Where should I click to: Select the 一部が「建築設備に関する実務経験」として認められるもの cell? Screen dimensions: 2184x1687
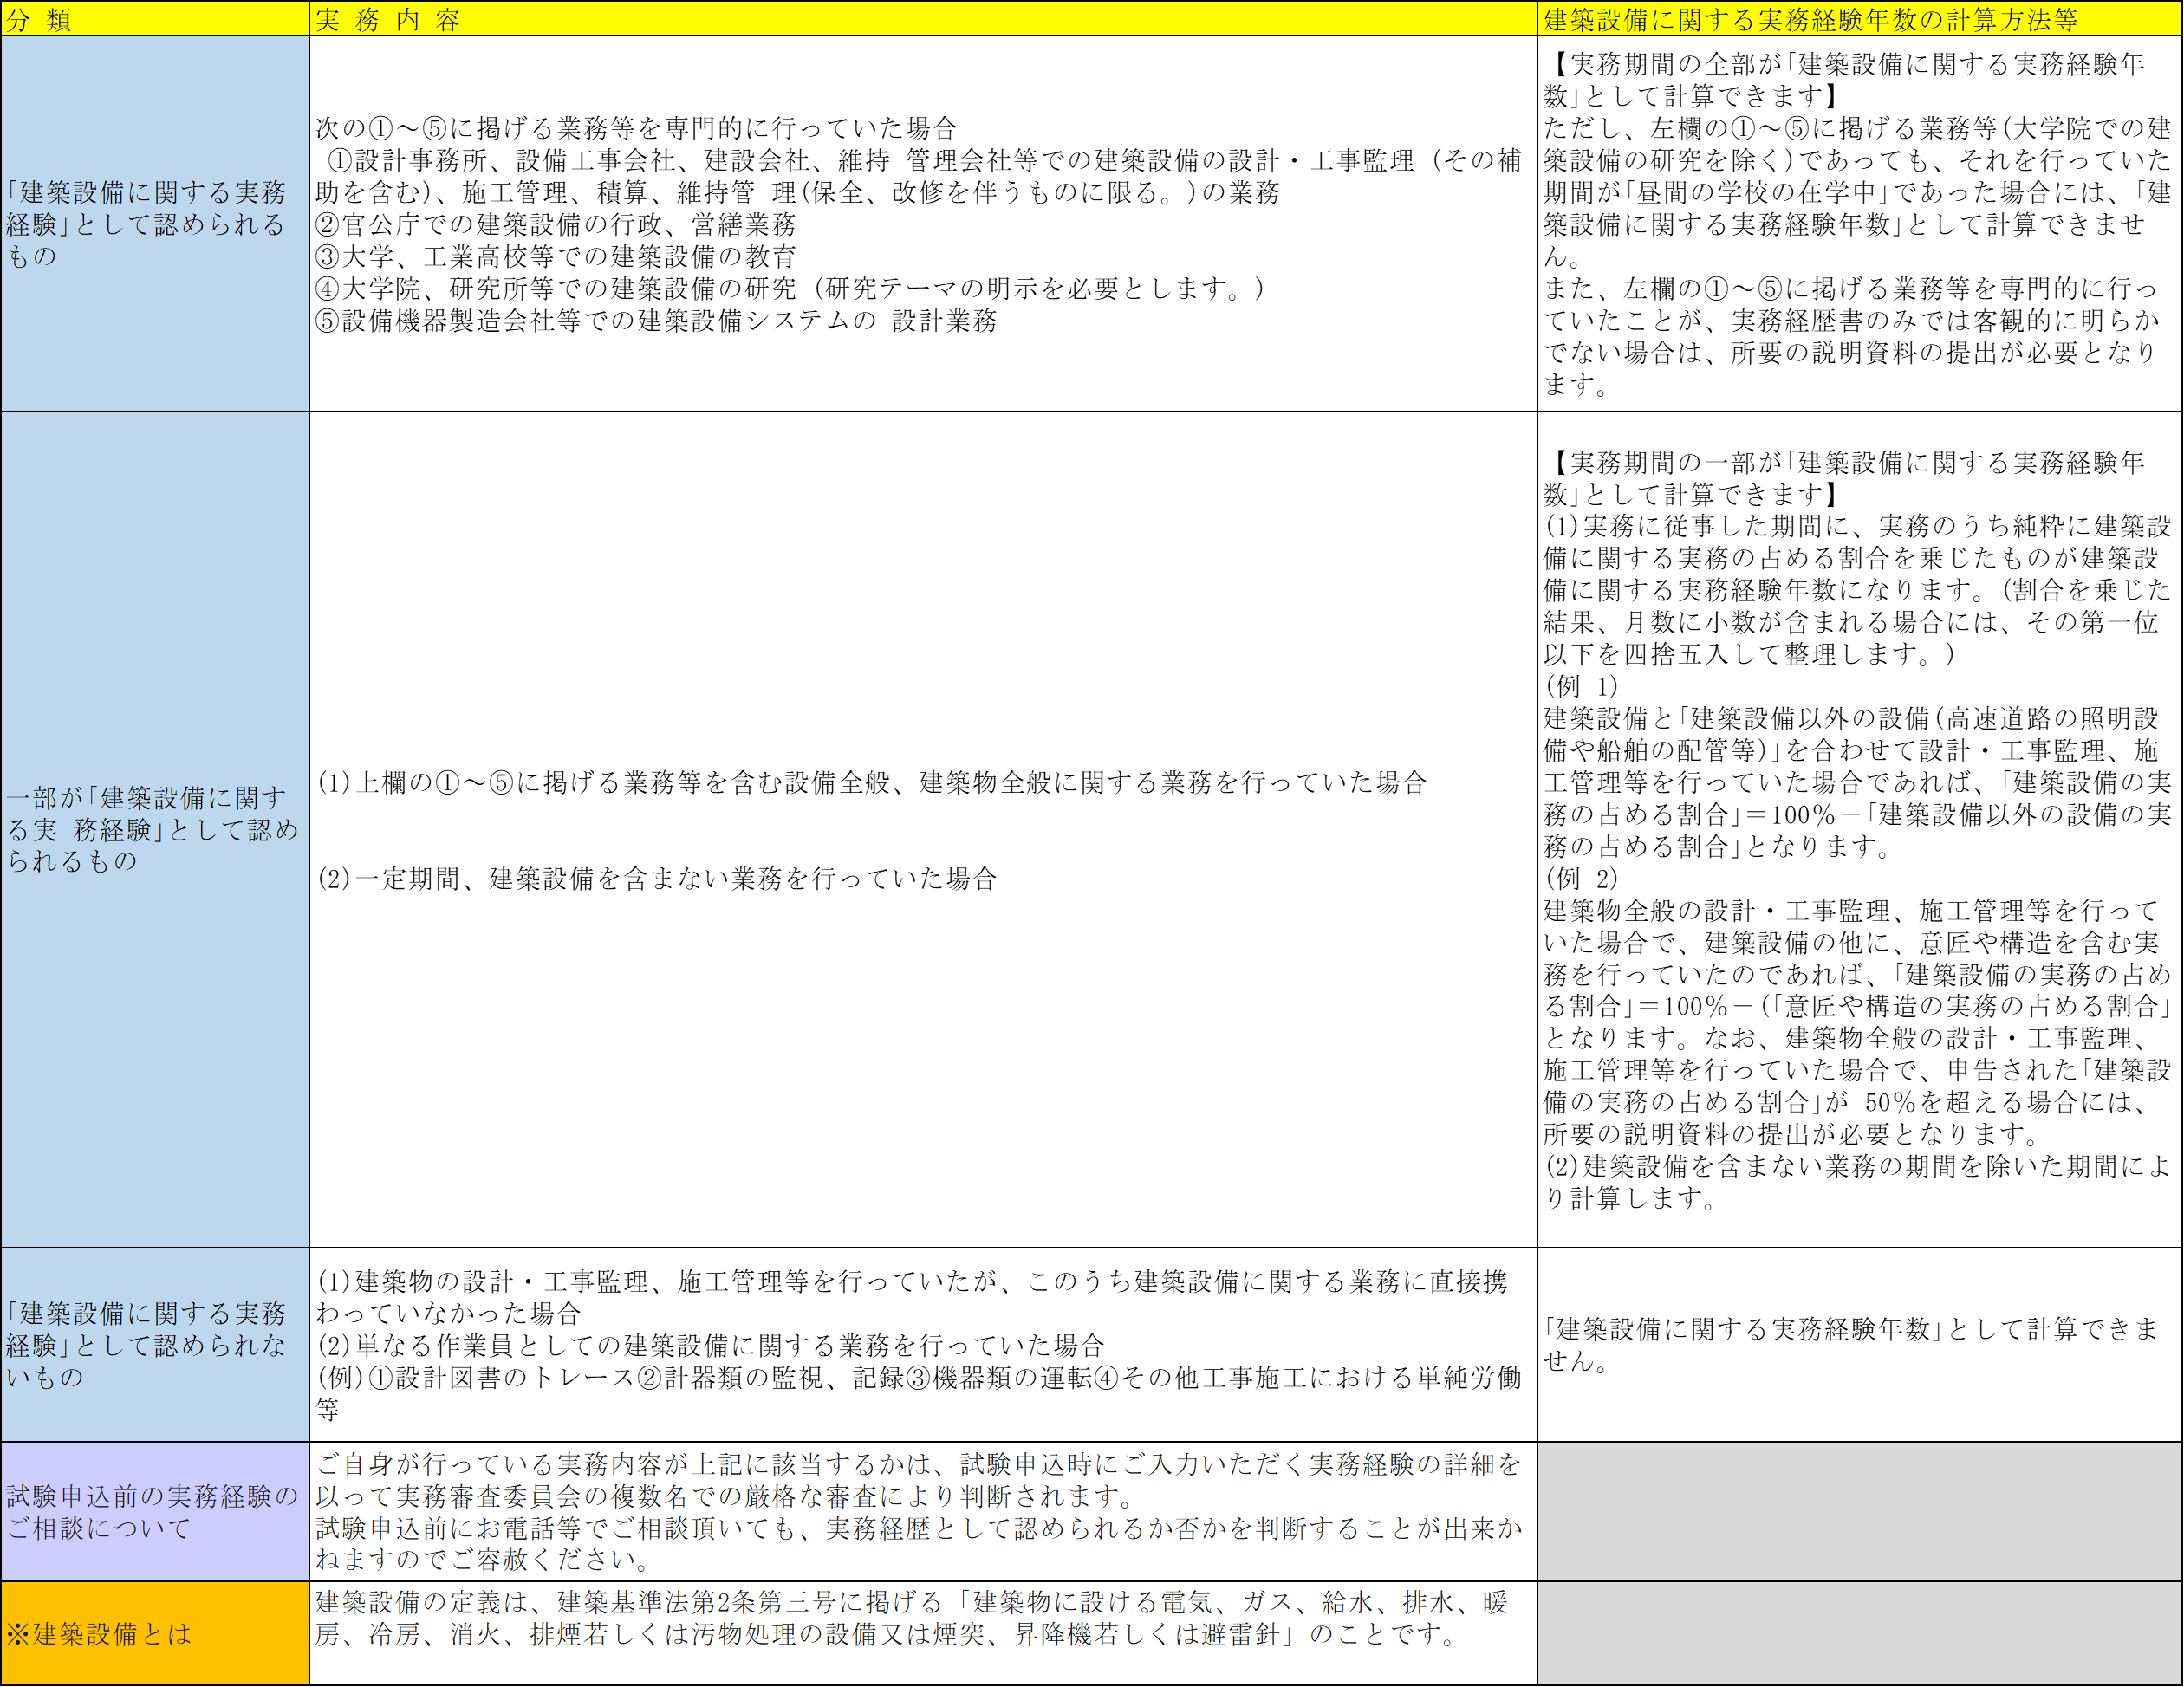(154, 829)
